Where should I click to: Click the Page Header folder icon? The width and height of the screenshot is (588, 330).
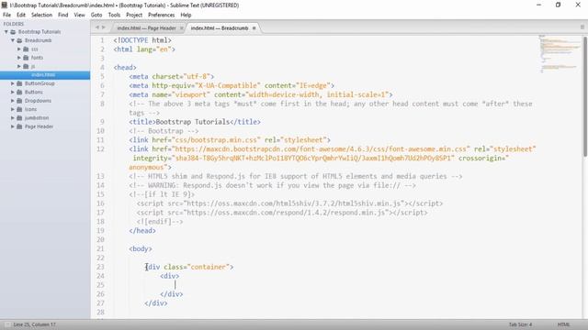pyautogui.click(x=19, y=126)
